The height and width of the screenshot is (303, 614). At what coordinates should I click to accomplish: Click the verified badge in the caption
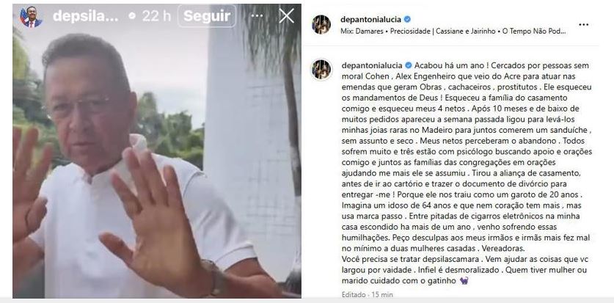(408, 65)
